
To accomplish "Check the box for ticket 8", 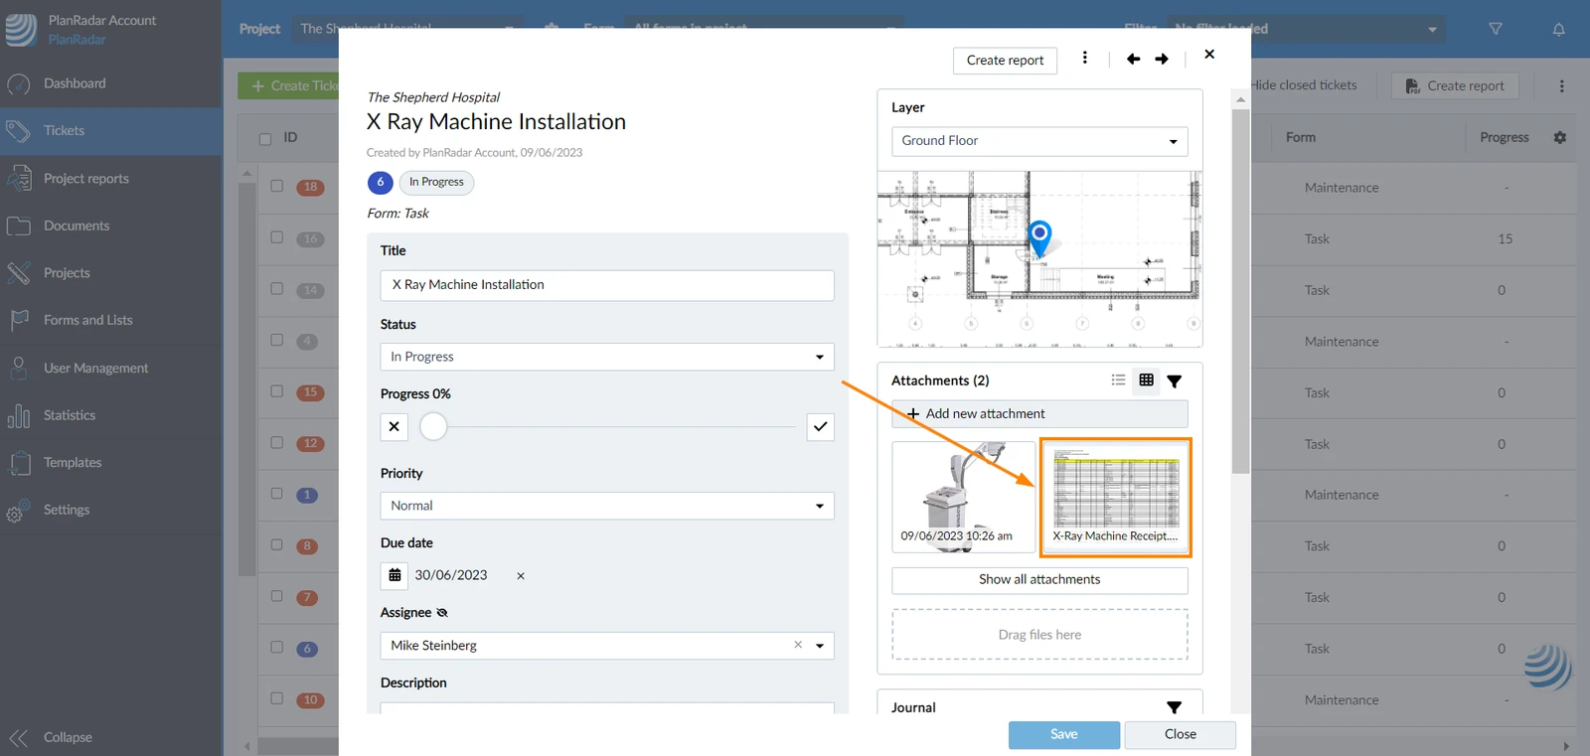I will click(277, 544).
